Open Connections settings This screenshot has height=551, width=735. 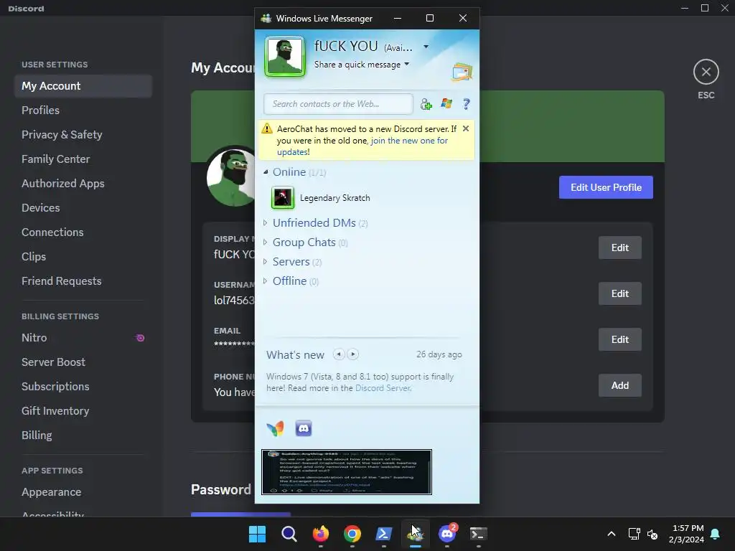(x=83, y=232)
